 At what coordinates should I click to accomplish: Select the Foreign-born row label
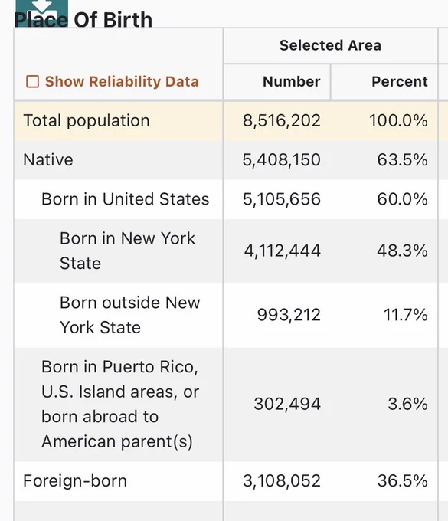pos(75,481)
